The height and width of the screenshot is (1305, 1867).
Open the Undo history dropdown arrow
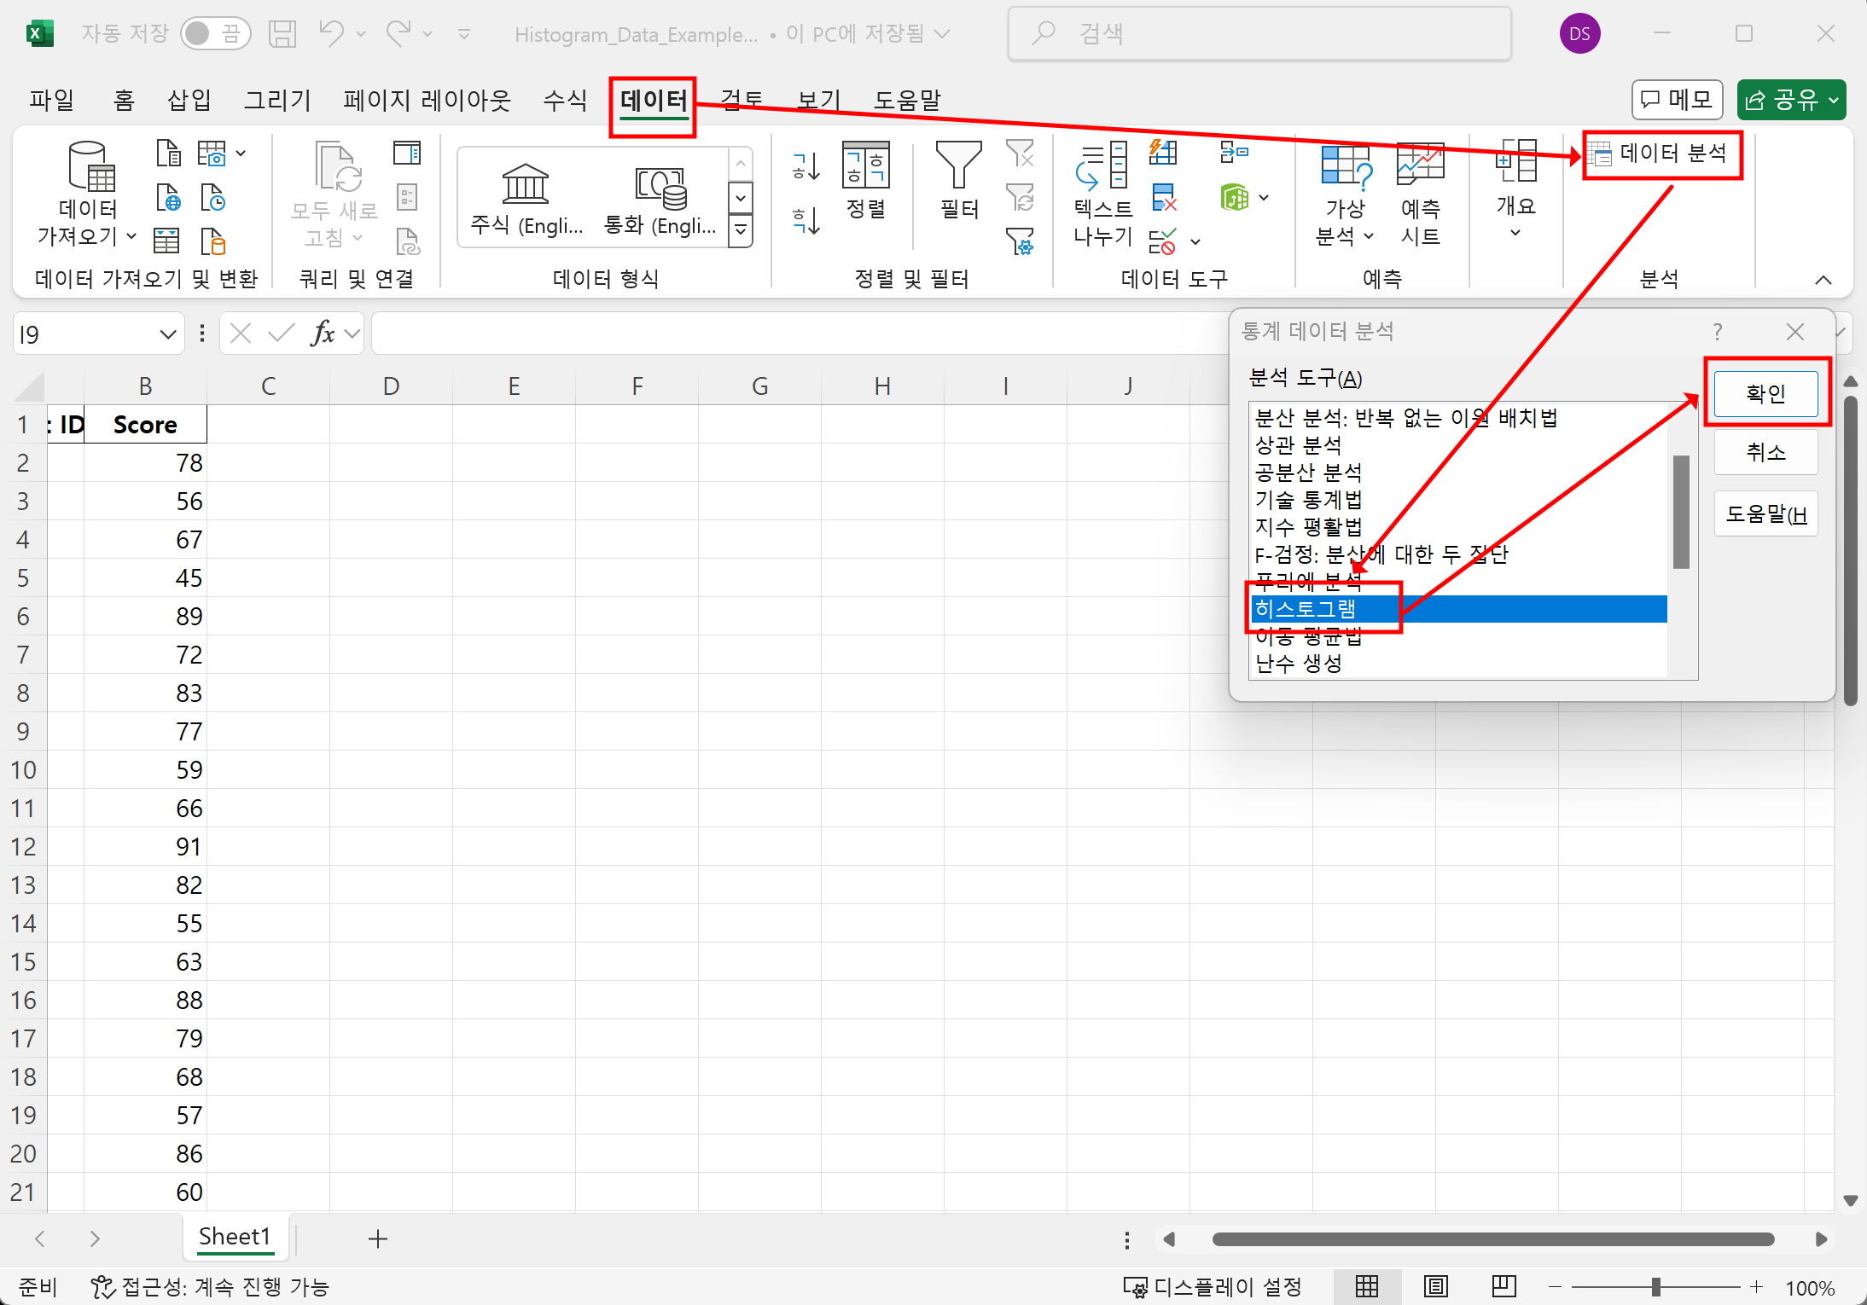361,34
